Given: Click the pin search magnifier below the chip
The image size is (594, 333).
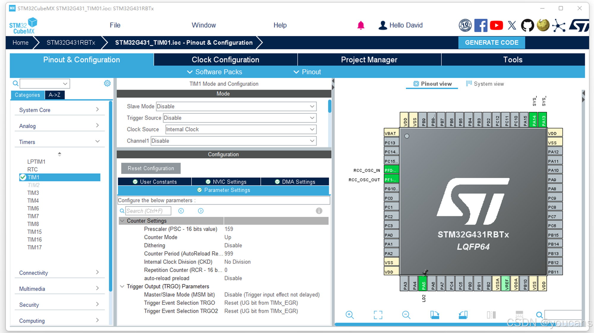Looking at the screenshot, I should tap(539, 315).
